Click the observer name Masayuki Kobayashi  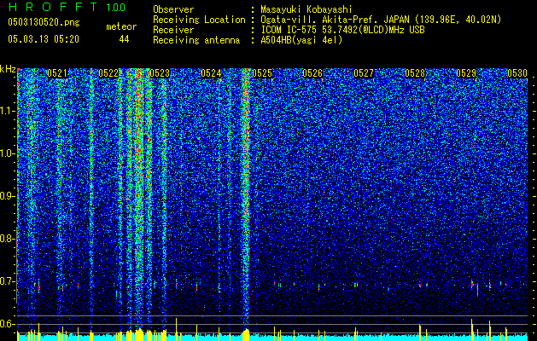306,9
